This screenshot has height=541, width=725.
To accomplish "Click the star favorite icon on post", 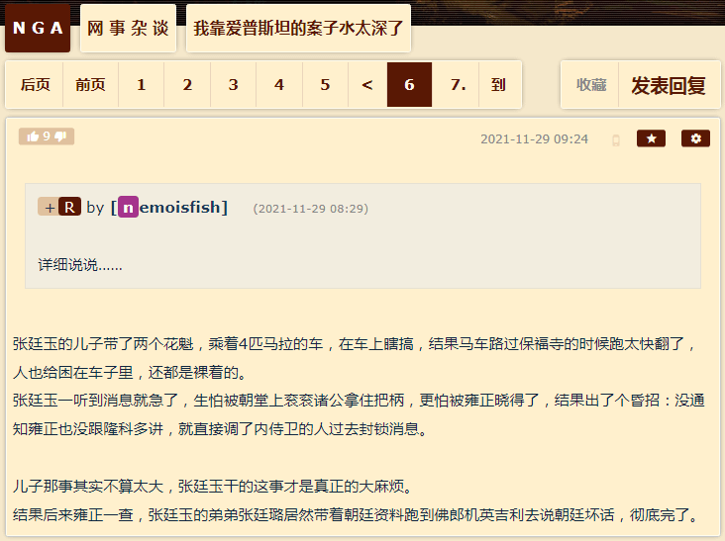I will [x=651, y=138].
